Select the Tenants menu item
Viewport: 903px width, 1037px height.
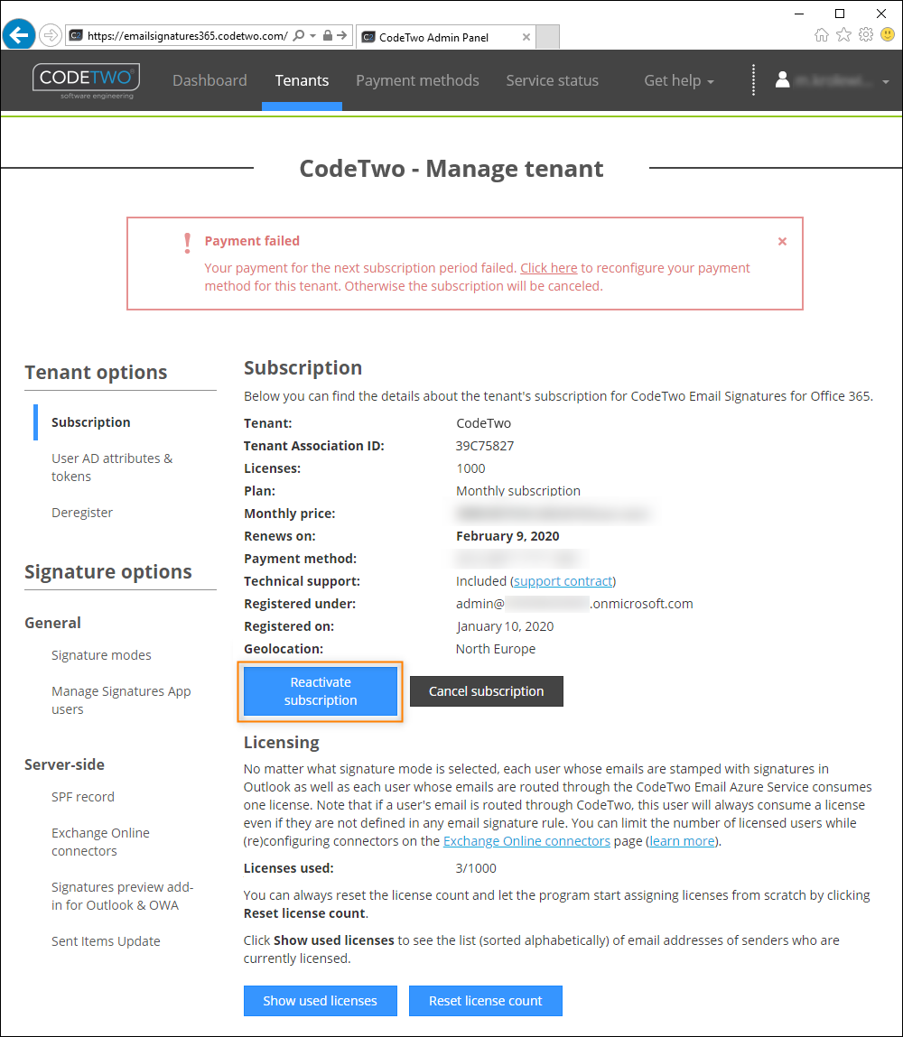coord(302,80)
